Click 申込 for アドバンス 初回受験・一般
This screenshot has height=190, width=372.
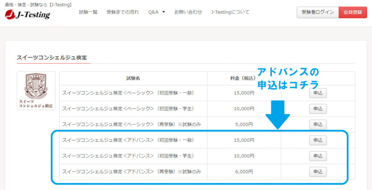coord(318,140)
